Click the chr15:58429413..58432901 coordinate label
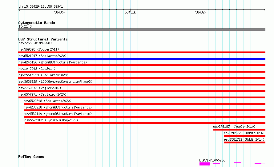 click(x=41, y=7)
